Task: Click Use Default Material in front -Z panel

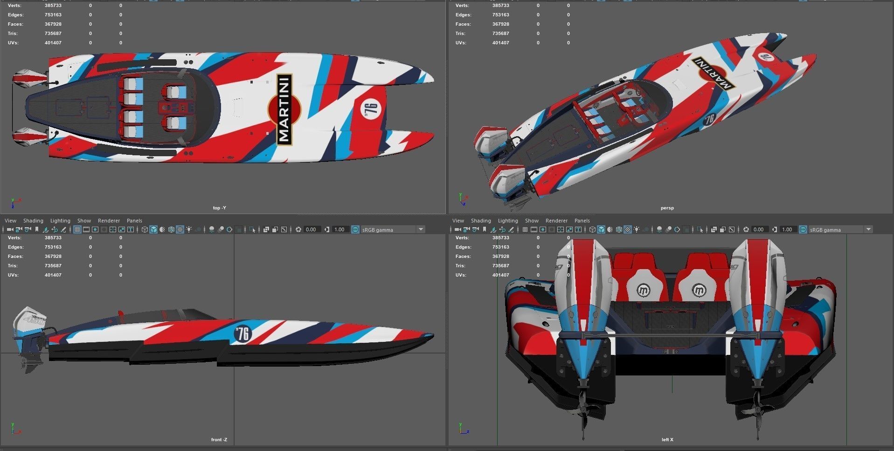Action: pyautogui.click(x=162, y=229)
